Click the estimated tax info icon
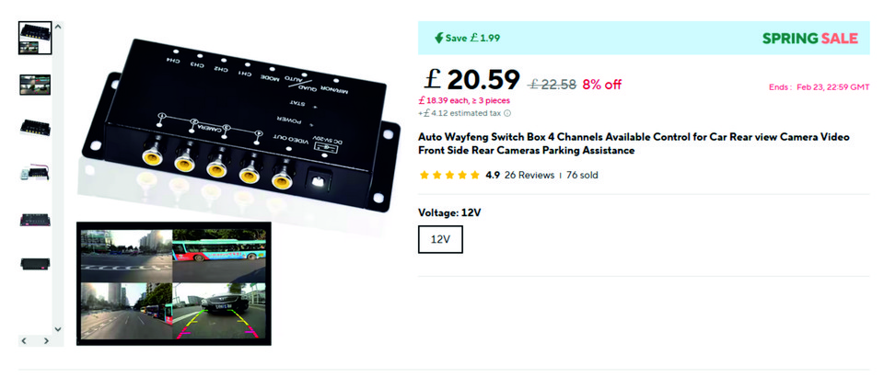 click(507, 114)
